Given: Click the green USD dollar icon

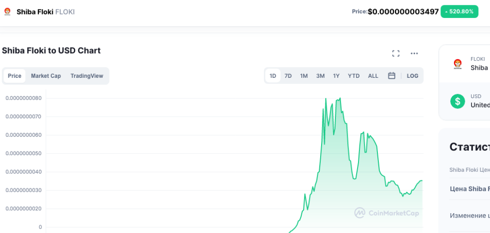Looking at the screenshot, I should [458, 101].
